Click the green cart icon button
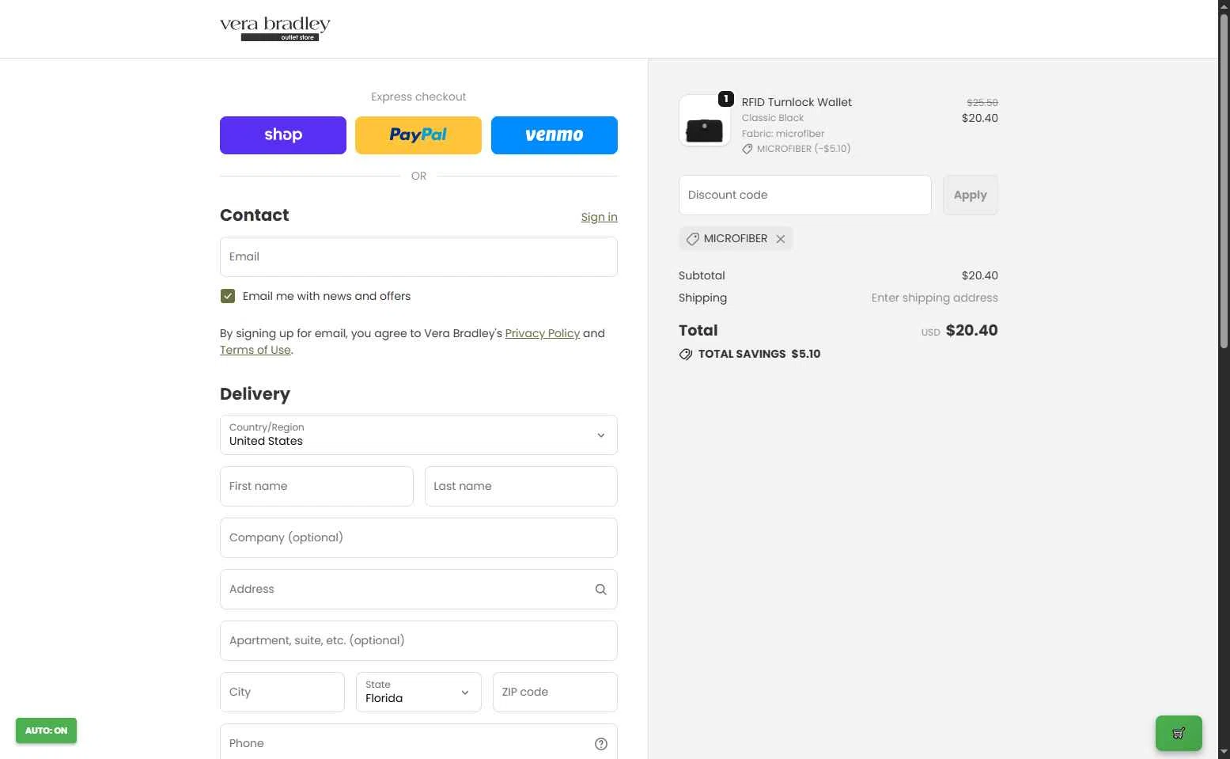This screenshot has width=1230, height=759. click(1178, 733)
